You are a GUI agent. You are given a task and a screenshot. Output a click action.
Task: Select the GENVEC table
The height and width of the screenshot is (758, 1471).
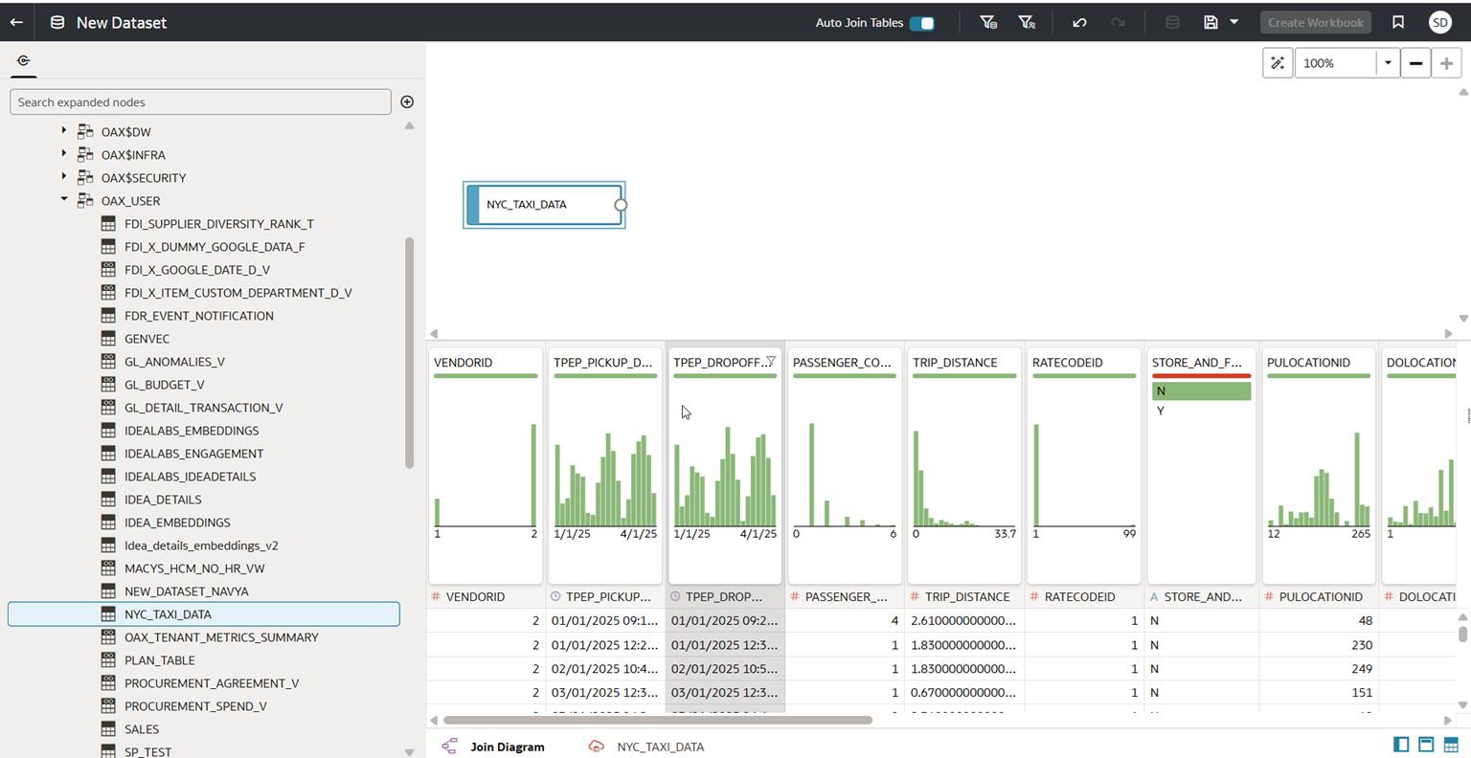(147, 339)
